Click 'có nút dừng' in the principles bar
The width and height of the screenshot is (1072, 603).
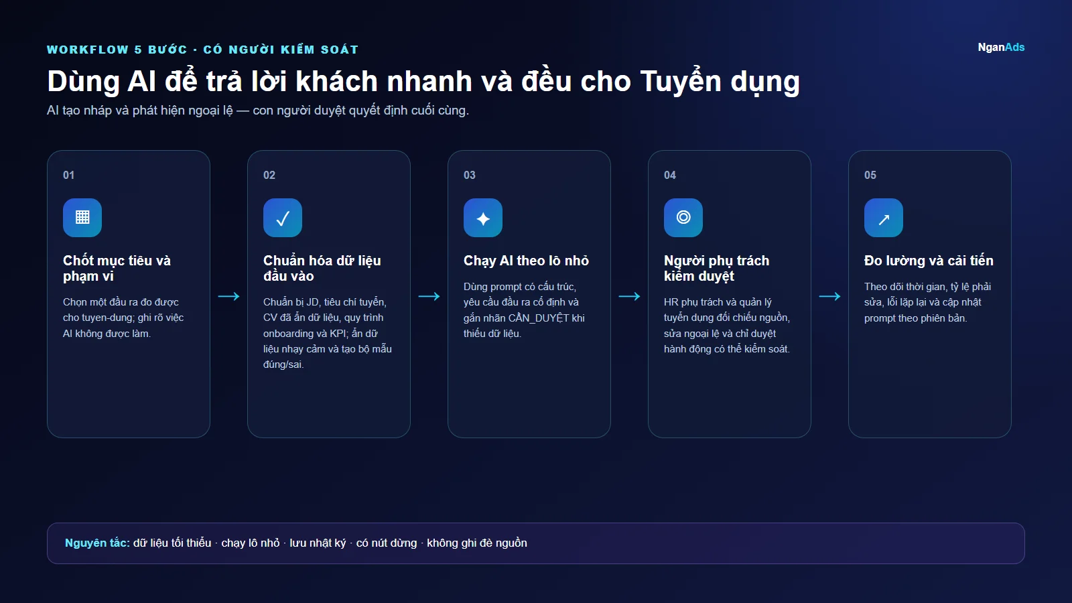pos(387,543)
